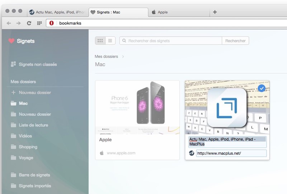The image size is (287, 194).
Task: Click the magnifier icon in search field
Action: (x=124, y=40)
